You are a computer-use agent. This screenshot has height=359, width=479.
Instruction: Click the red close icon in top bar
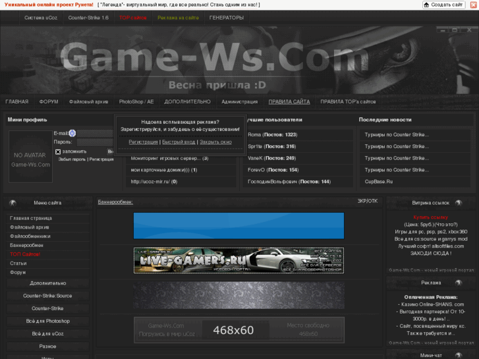pyautogui.click(x=474, y=5)
